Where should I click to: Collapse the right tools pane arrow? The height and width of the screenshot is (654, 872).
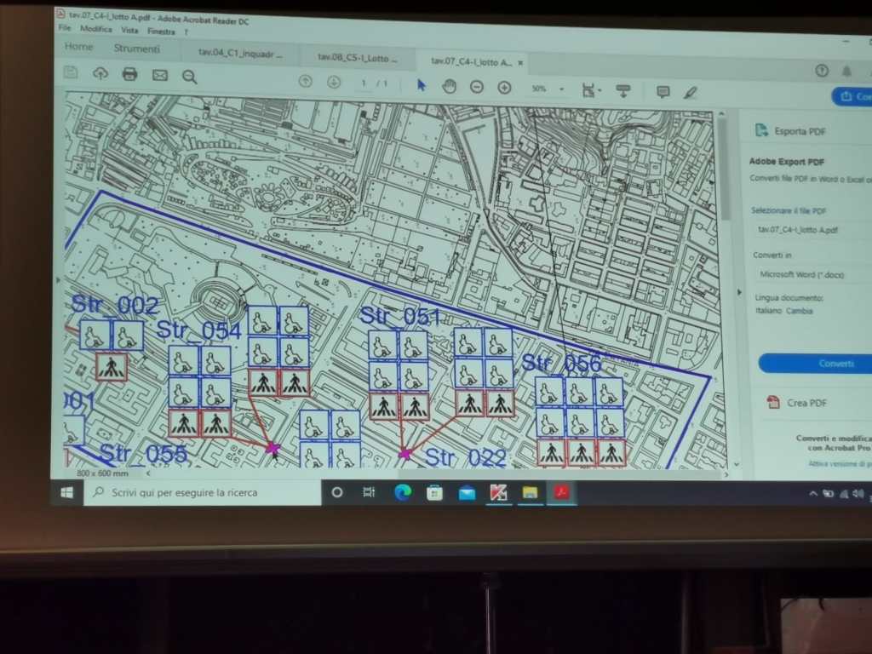pos(738,292)
